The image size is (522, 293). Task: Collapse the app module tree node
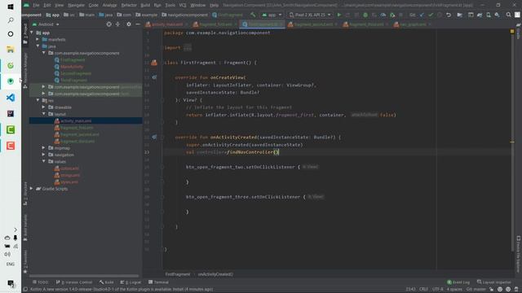32,33
